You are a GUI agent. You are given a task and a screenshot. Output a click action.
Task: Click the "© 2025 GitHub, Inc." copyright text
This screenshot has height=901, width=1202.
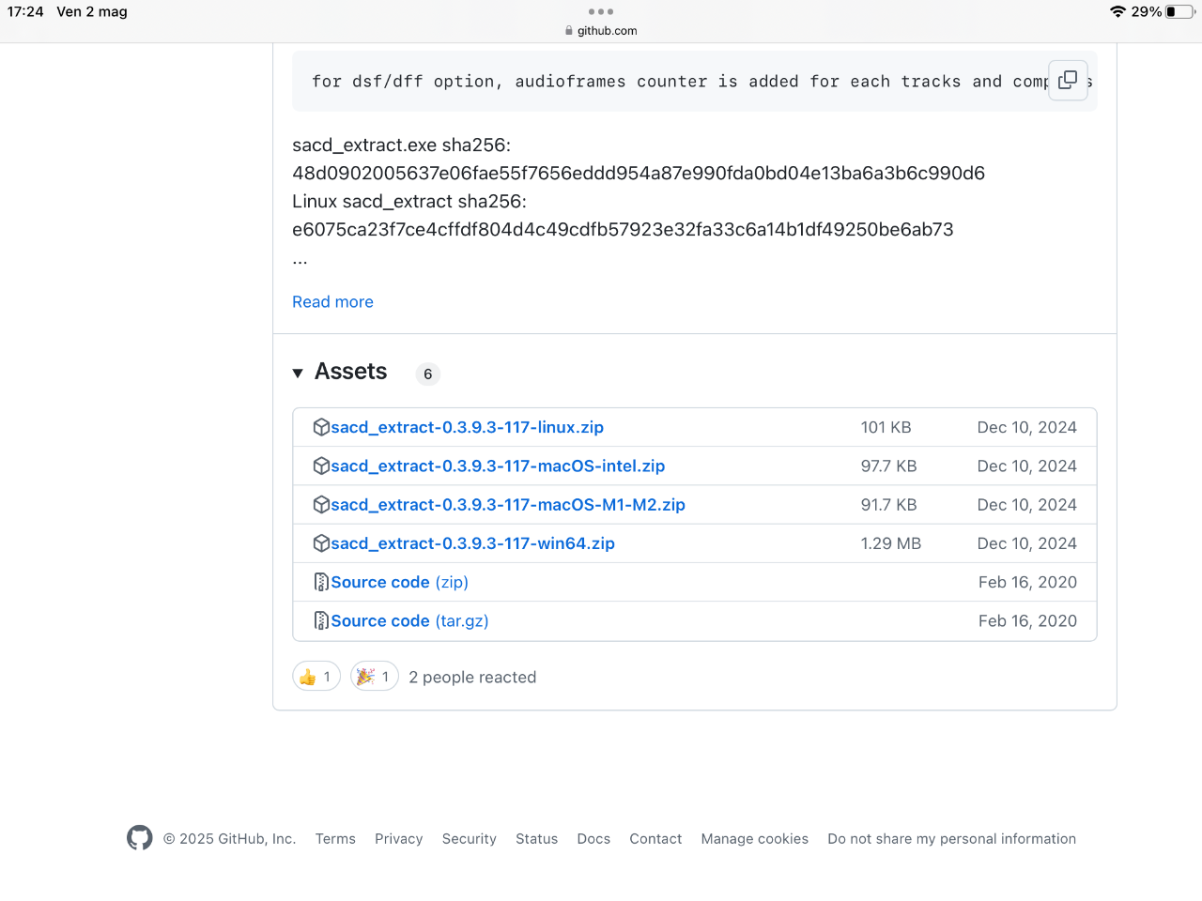229,839
